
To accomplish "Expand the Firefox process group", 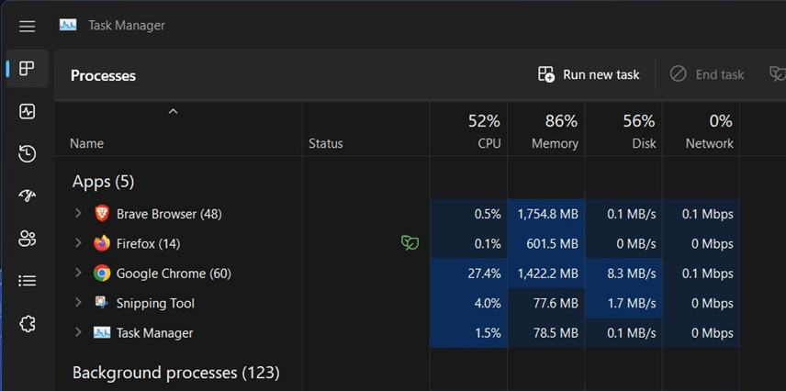I will point(78,243).
